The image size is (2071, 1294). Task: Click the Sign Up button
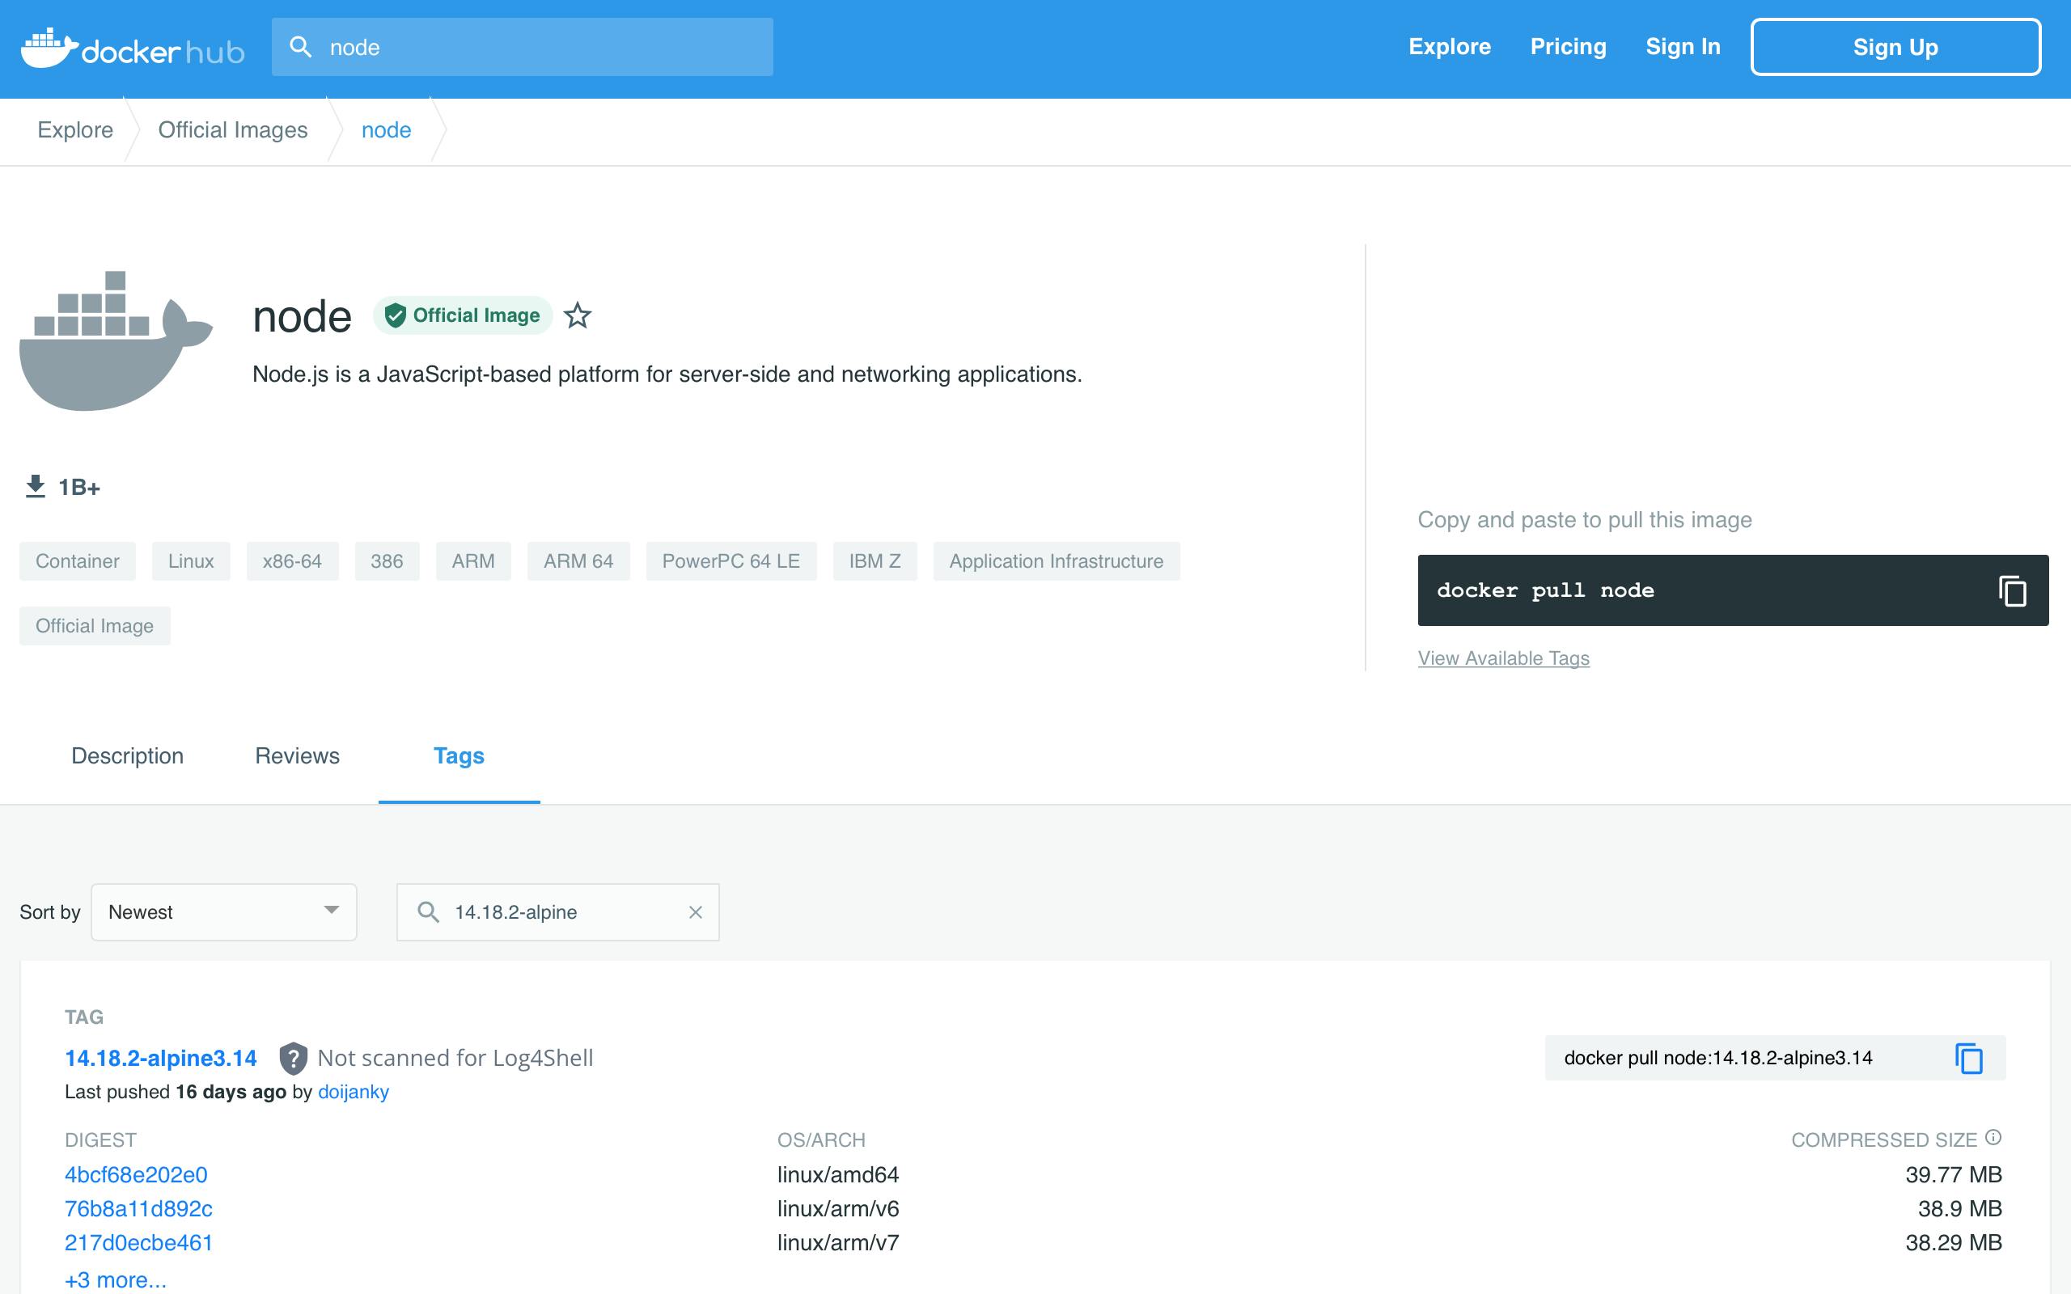click(x=1895, y=47)
